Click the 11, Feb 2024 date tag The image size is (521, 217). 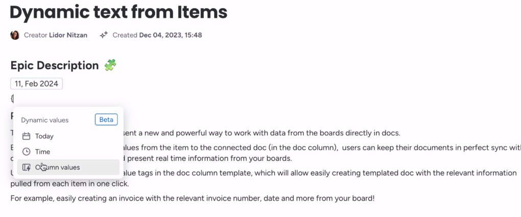(37, 84)
